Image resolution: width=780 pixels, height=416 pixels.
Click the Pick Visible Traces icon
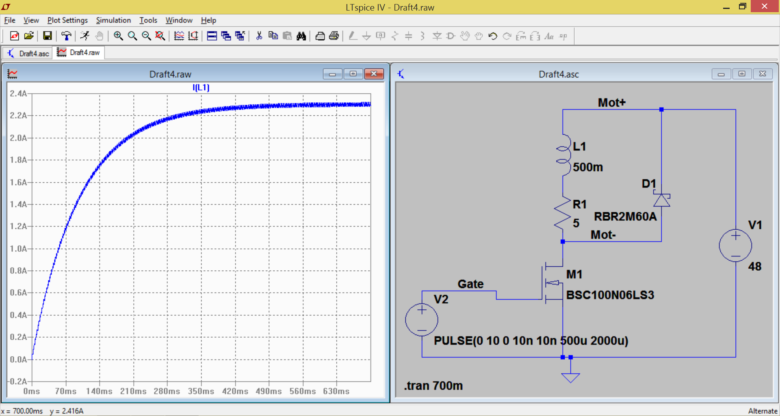tap(179, 36)
